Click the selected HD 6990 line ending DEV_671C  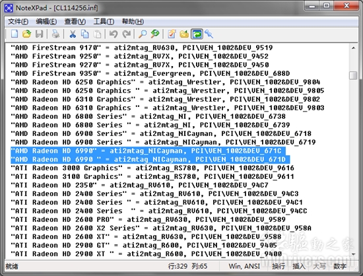(148, 151)
